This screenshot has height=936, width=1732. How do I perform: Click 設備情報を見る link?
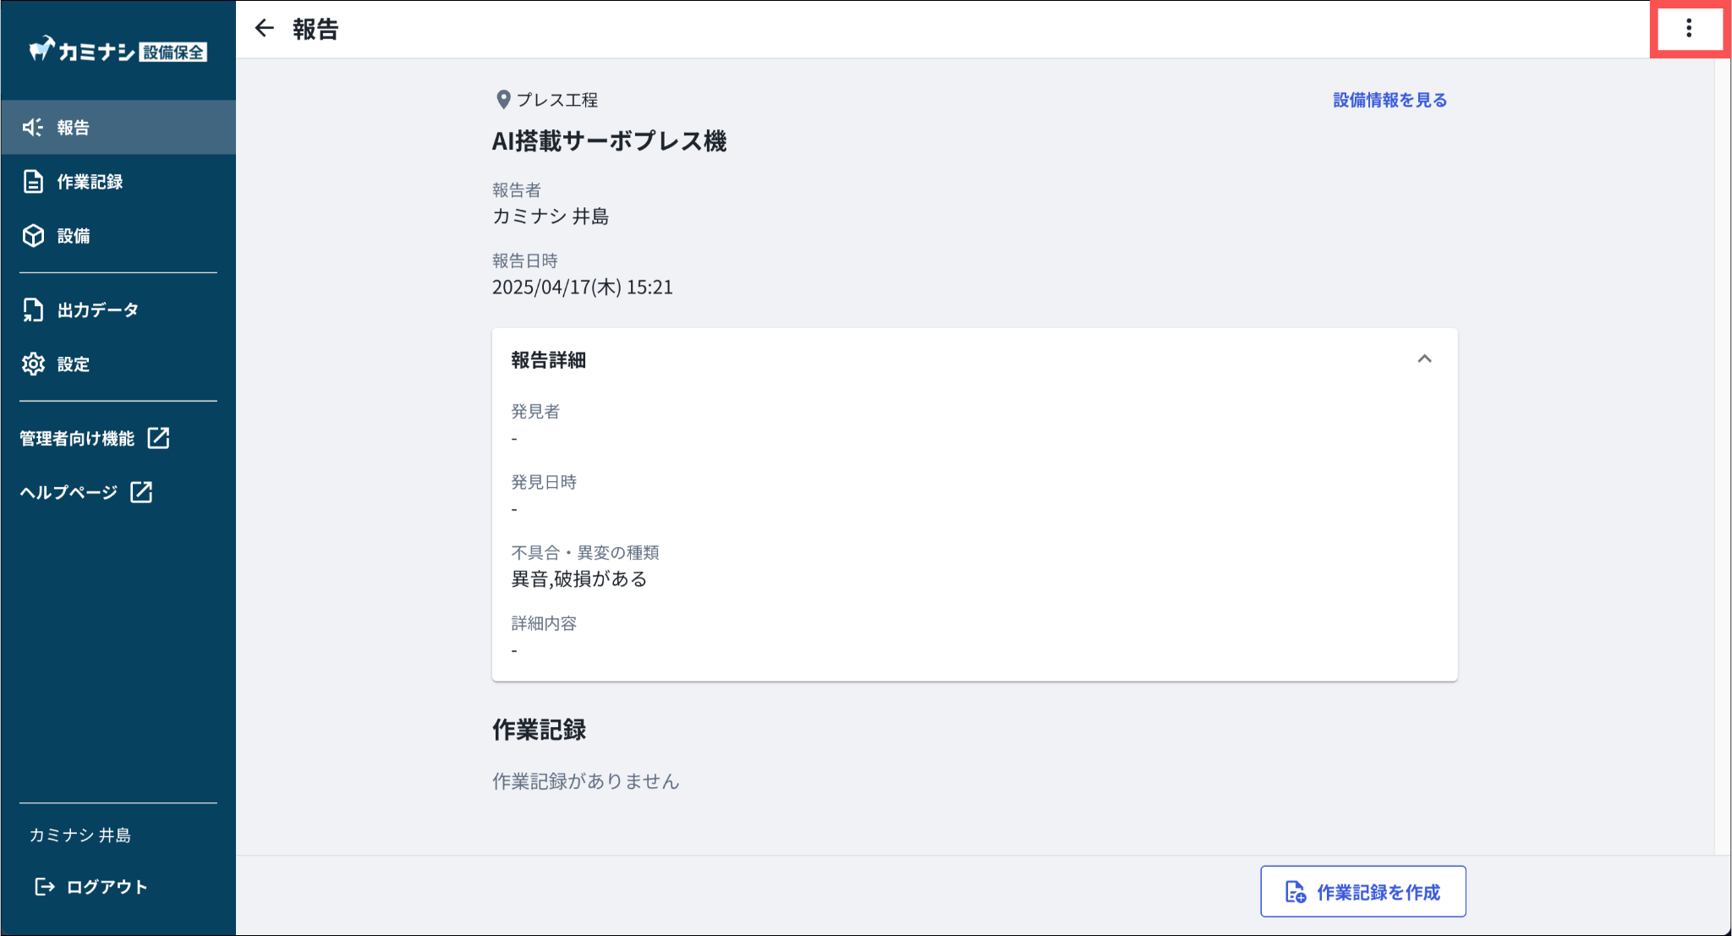(x=1389, y=100)
